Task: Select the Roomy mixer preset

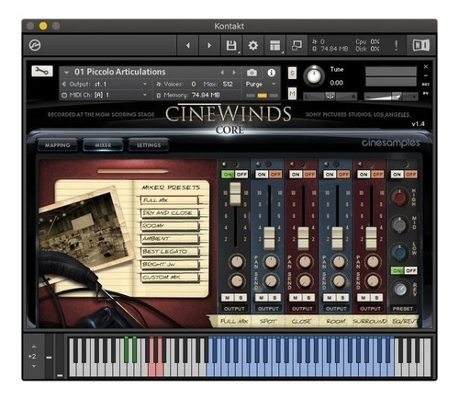Action: [x=169, y=226]
